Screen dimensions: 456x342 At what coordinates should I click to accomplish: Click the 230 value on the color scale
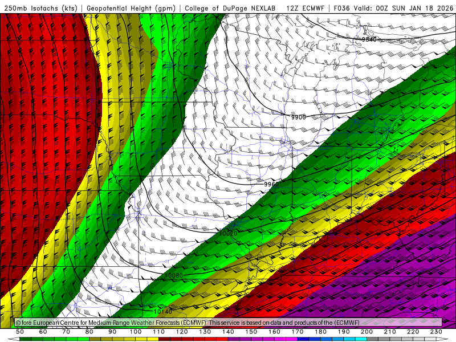(x=436, y=332)
